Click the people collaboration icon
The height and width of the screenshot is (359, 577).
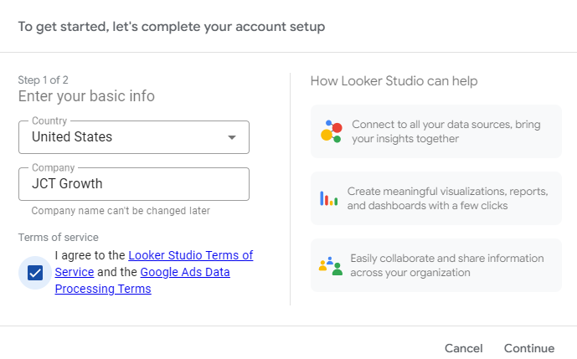pyautogui.click(x=330, y=265)
